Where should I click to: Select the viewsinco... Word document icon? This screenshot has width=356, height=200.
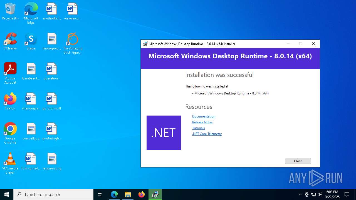72,11
